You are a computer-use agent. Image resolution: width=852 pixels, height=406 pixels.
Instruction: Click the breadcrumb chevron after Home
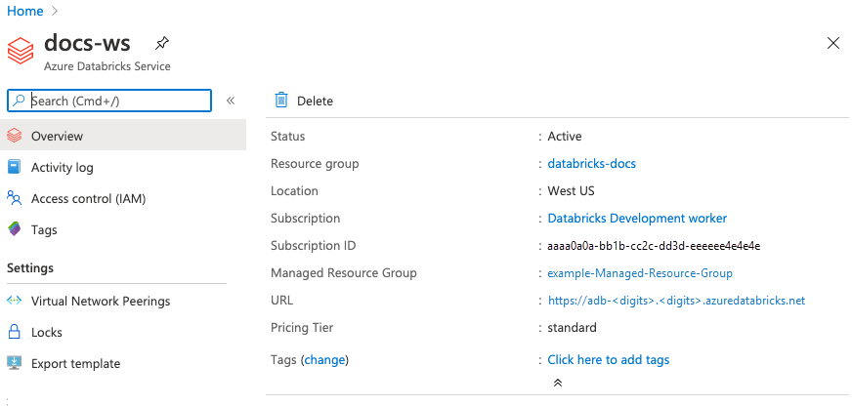(55, 11)
